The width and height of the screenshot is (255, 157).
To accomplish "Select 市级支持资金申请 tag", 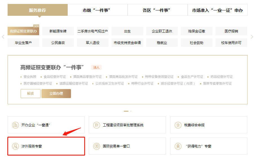I will 127,43.
